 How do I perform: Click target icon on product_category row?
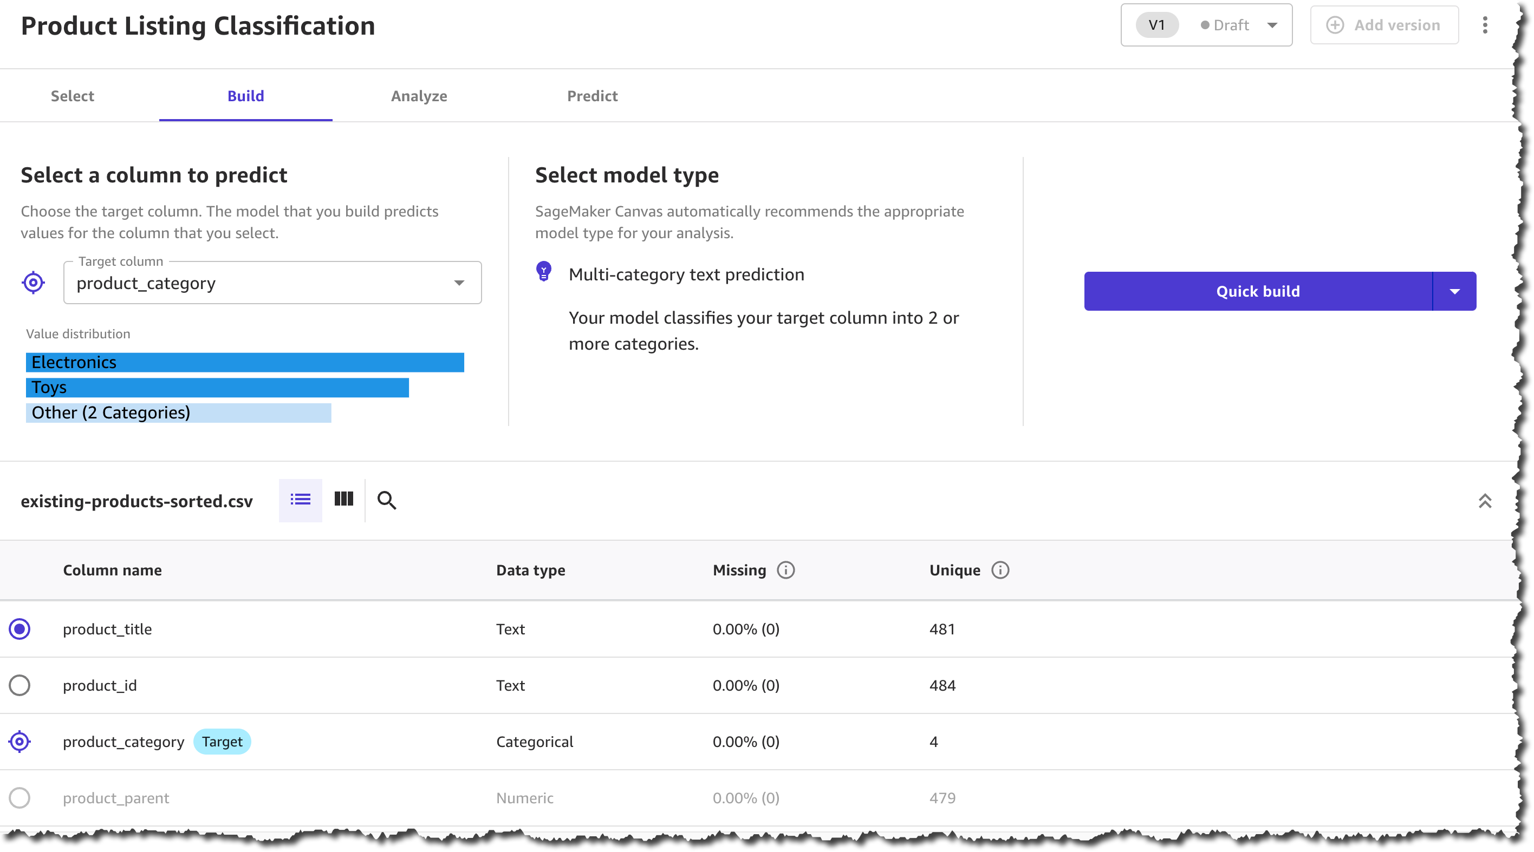click(19, 742)
